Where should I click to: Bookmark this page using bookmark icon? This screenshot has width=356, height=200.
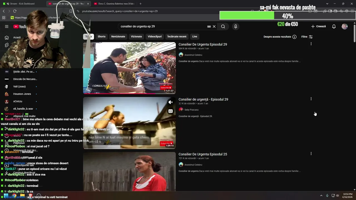point(71,11)
